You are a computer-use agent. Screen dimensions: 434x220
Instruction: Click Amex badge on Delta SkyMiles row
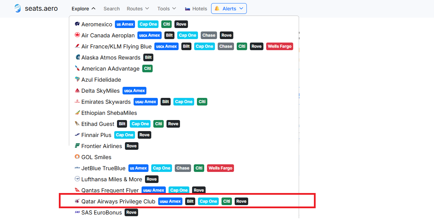pyautogui.click(x=134, y=91)
